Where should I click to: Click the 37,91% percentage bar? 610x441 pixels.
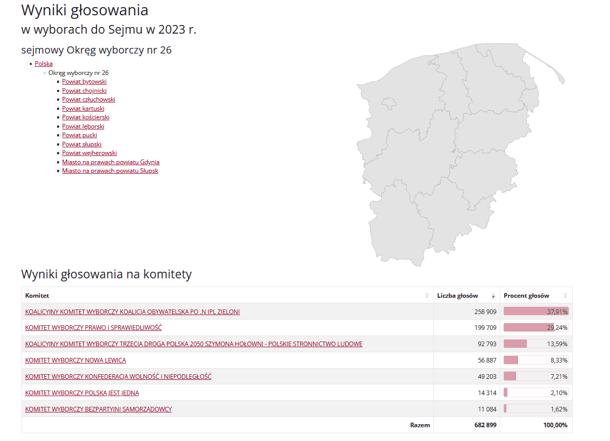[535, 312]
